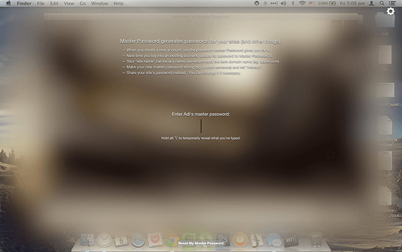Click the Bluetooth menu bar icon

coord(293,3)
